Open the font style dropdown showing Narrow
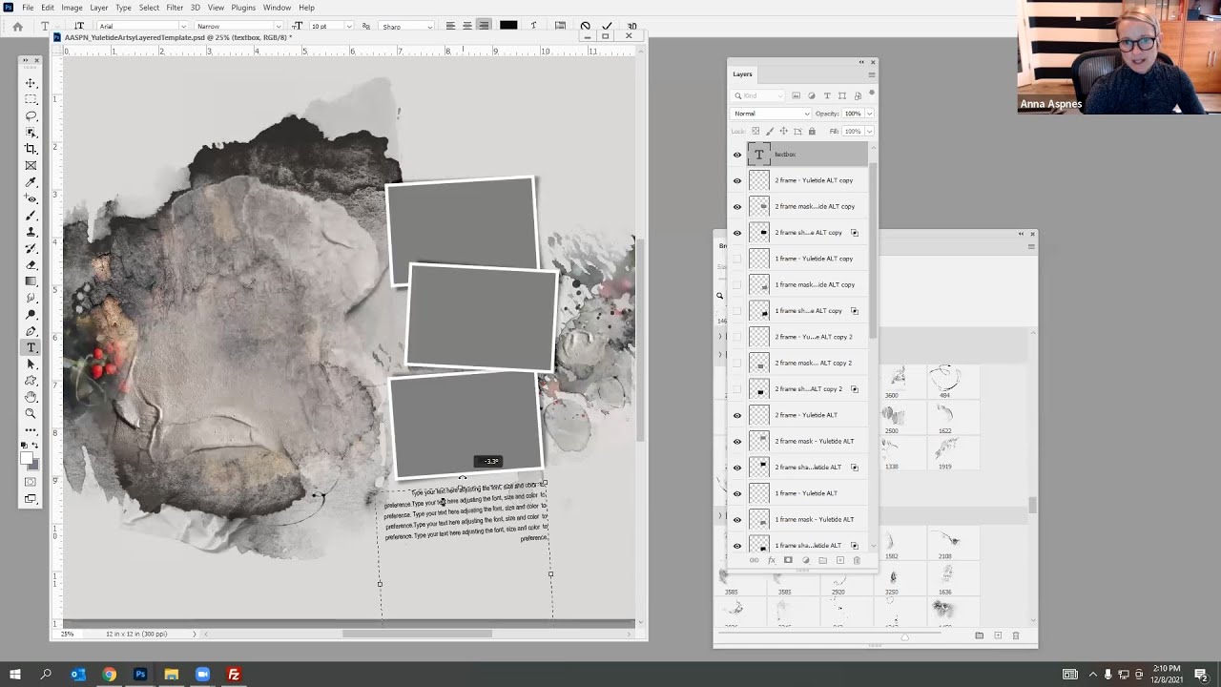This screenshot has width=1221, height=687. tap(240, 27)
